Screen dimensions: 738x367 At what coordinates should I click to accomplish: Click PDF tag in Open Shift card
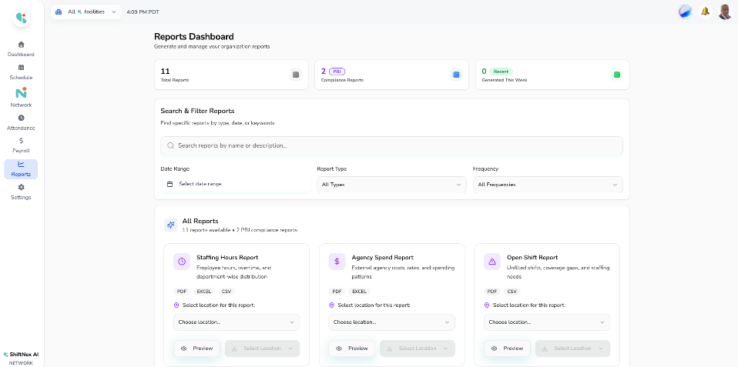coord(492,292)
